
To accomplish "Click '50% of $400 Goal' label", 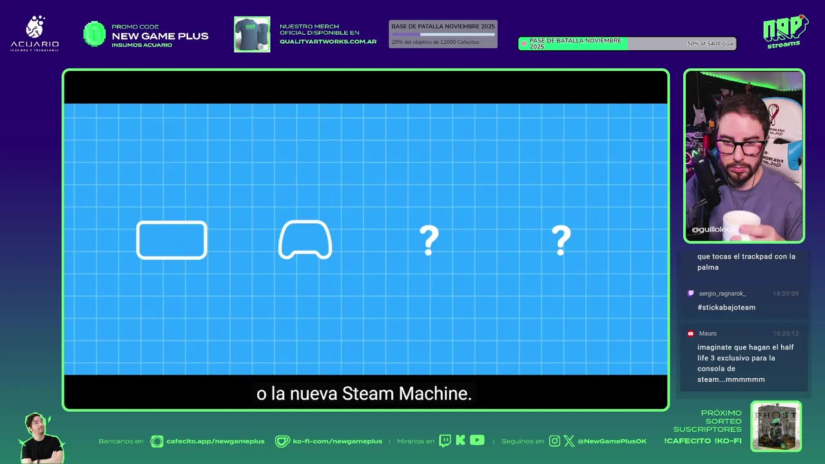I will (x=710, y=44).
